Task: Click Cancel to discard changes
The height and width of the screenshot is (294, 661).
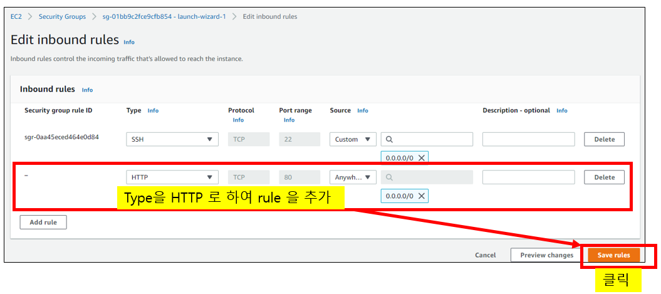Action: (x=485, y=255)
